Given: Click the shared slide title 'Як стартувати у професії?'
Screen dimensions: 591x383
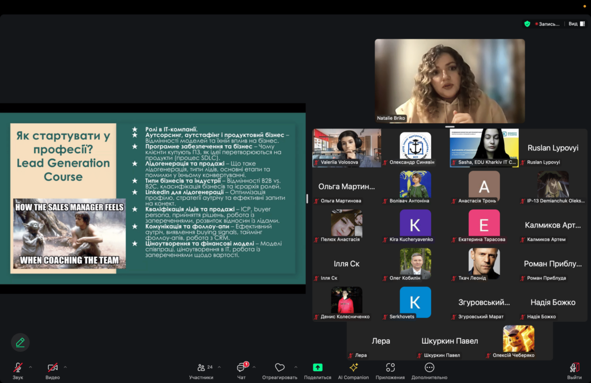Looking at the screenshot, I should (63, 143).
